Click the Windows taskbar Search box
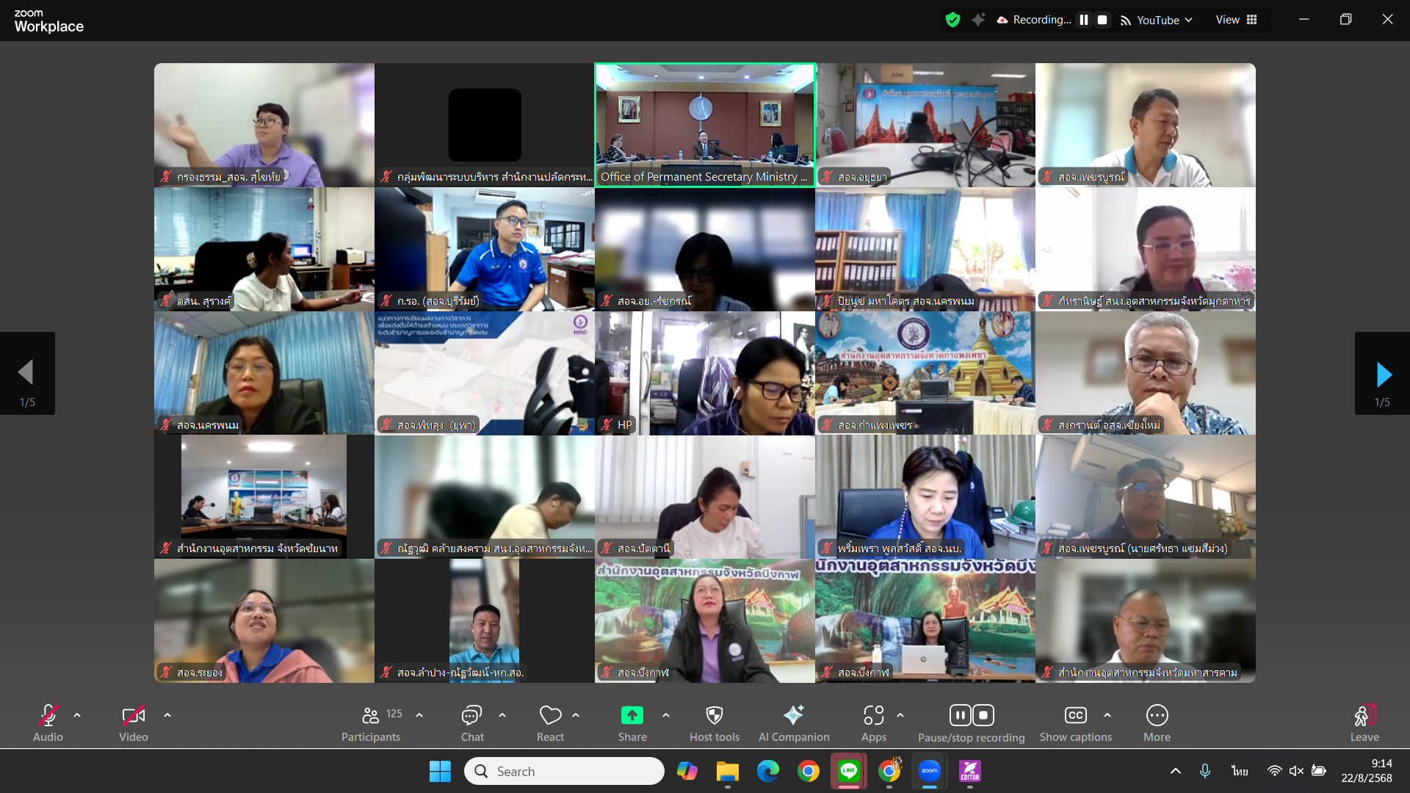Screen dimensions: 1410x793 (x=564, y=771)
